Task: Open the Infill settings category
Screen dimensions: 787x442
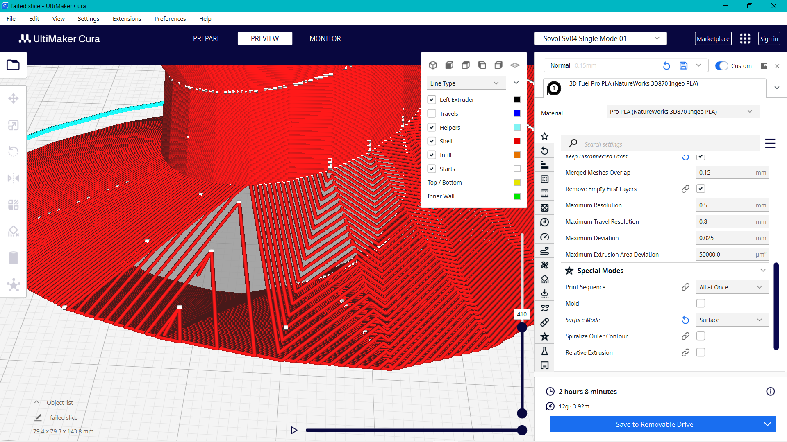Action: [x=544, y=207]
